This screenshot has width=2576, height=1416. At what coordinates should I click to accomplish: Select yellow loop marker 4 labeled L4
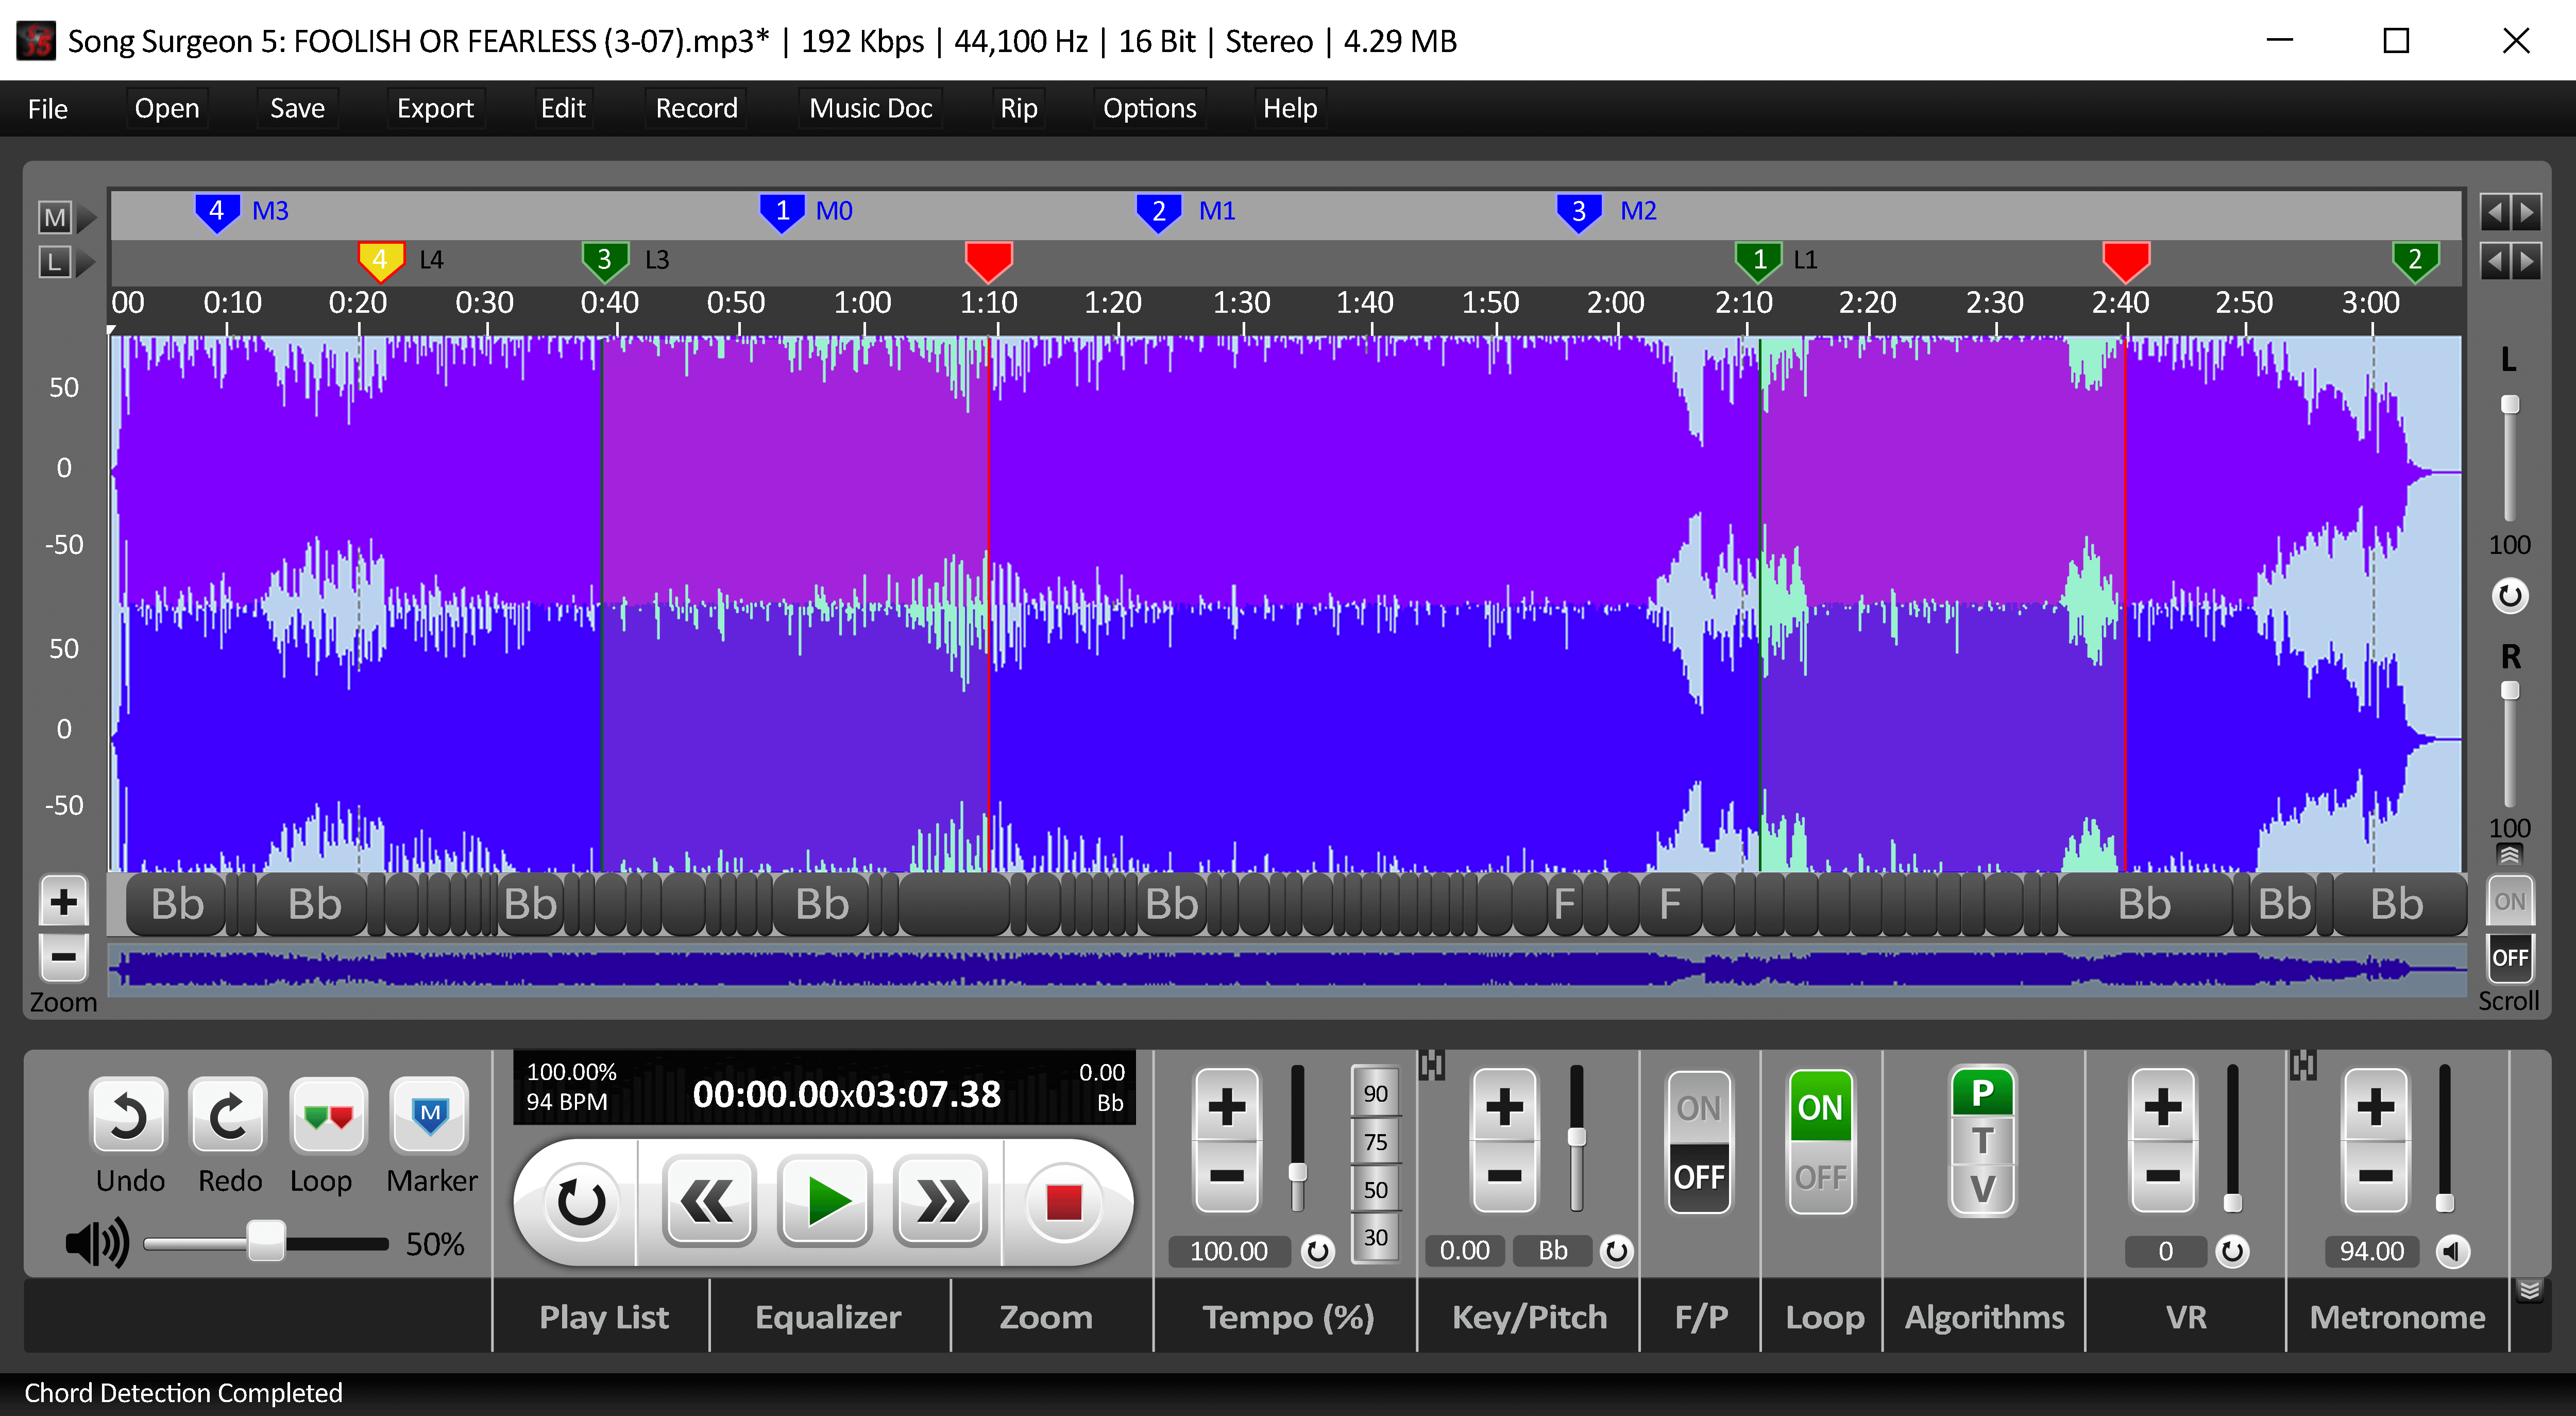[x=380, y=262]
